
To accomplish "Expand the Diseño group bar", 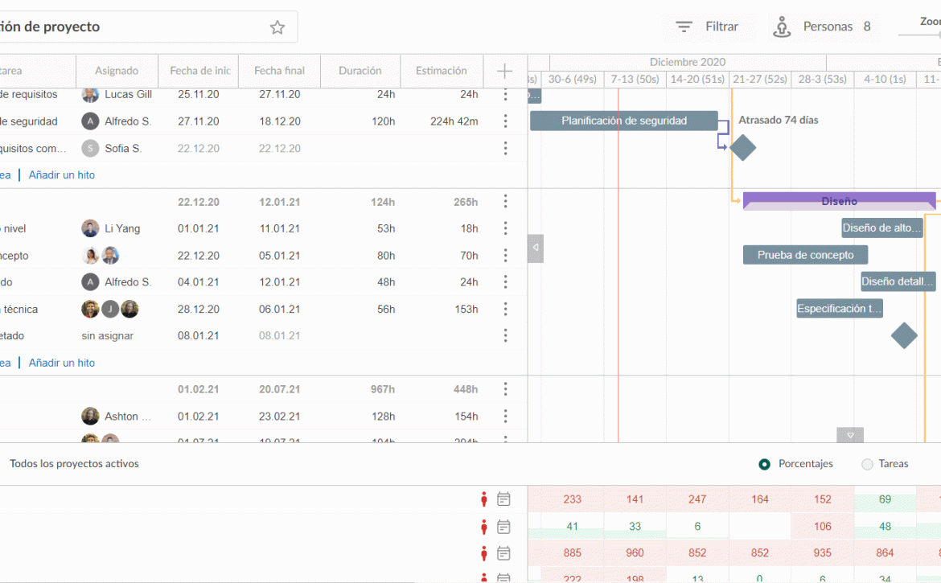I will (x=839, y=201).
